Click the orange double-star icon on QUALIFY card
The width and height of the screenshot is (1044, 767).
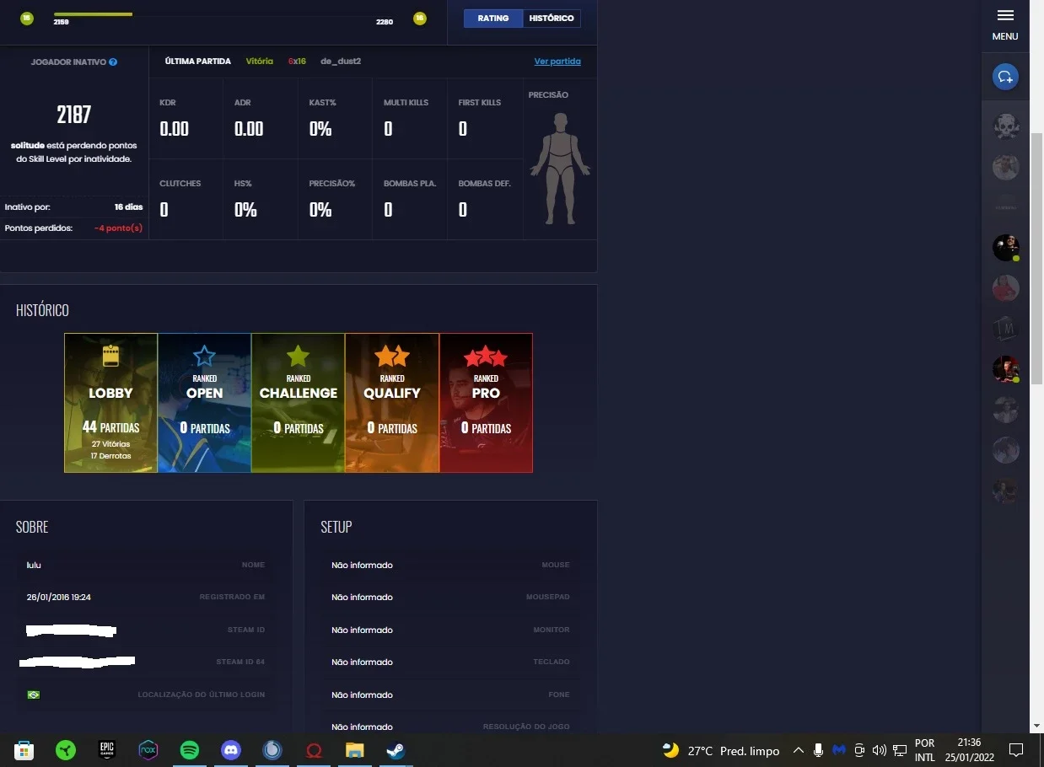(x=392, y=356)
